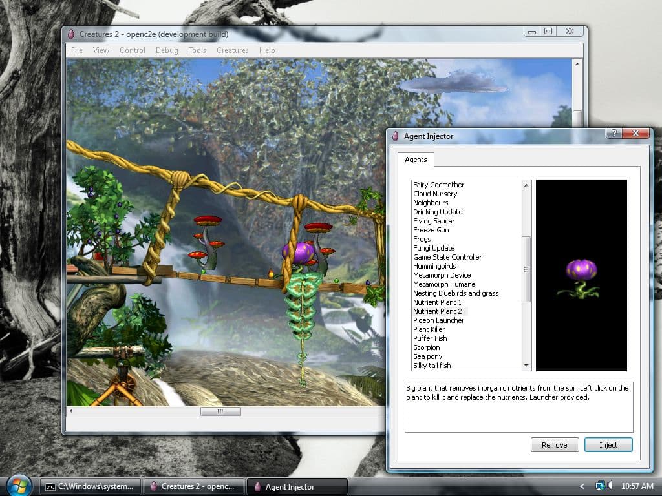Click the game view horizontal scrollbar thumb
Viewport: 662px width, 496px height.
(220, 411)
